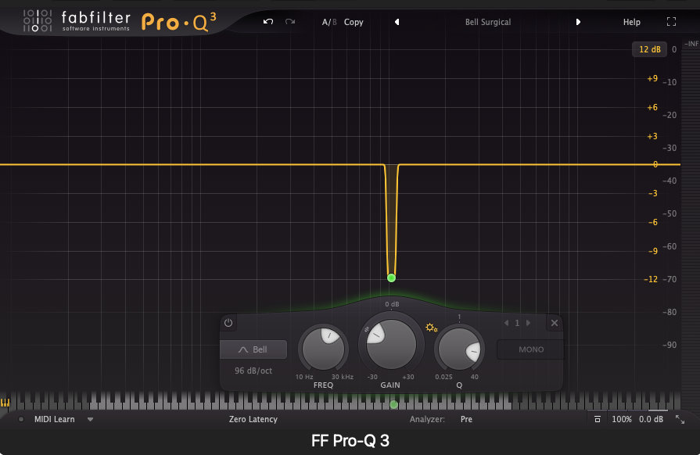Click the FREQ knob
This screenshot has height=455, width=700.
[x=323, y=349]
